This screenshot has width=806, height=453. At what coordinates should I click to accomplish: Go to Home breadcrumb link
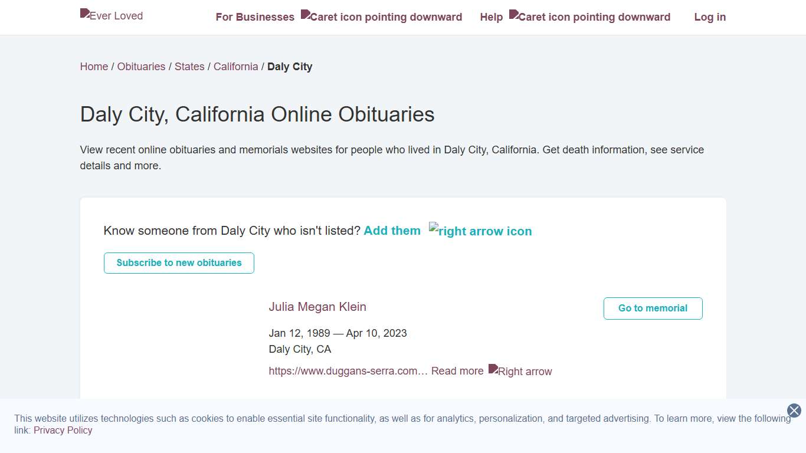click(x=94, y=67)
